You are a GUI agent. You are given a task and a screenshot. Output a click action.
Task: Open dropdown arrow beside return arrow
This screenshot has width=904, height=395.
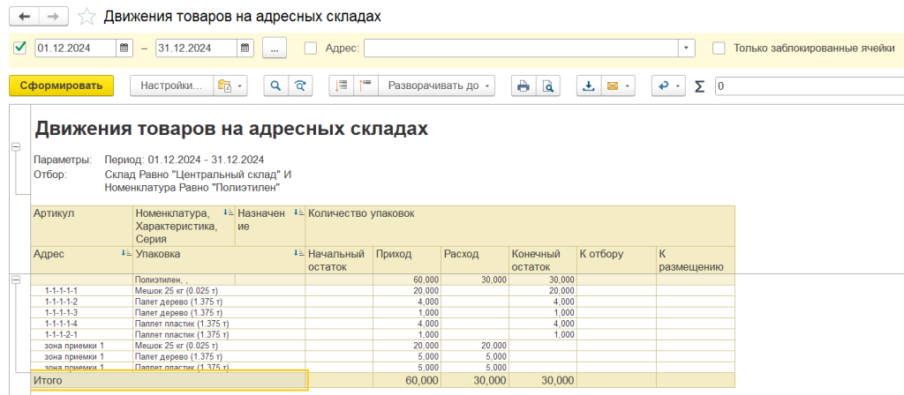pyautogui.click(x=678, y=86)
